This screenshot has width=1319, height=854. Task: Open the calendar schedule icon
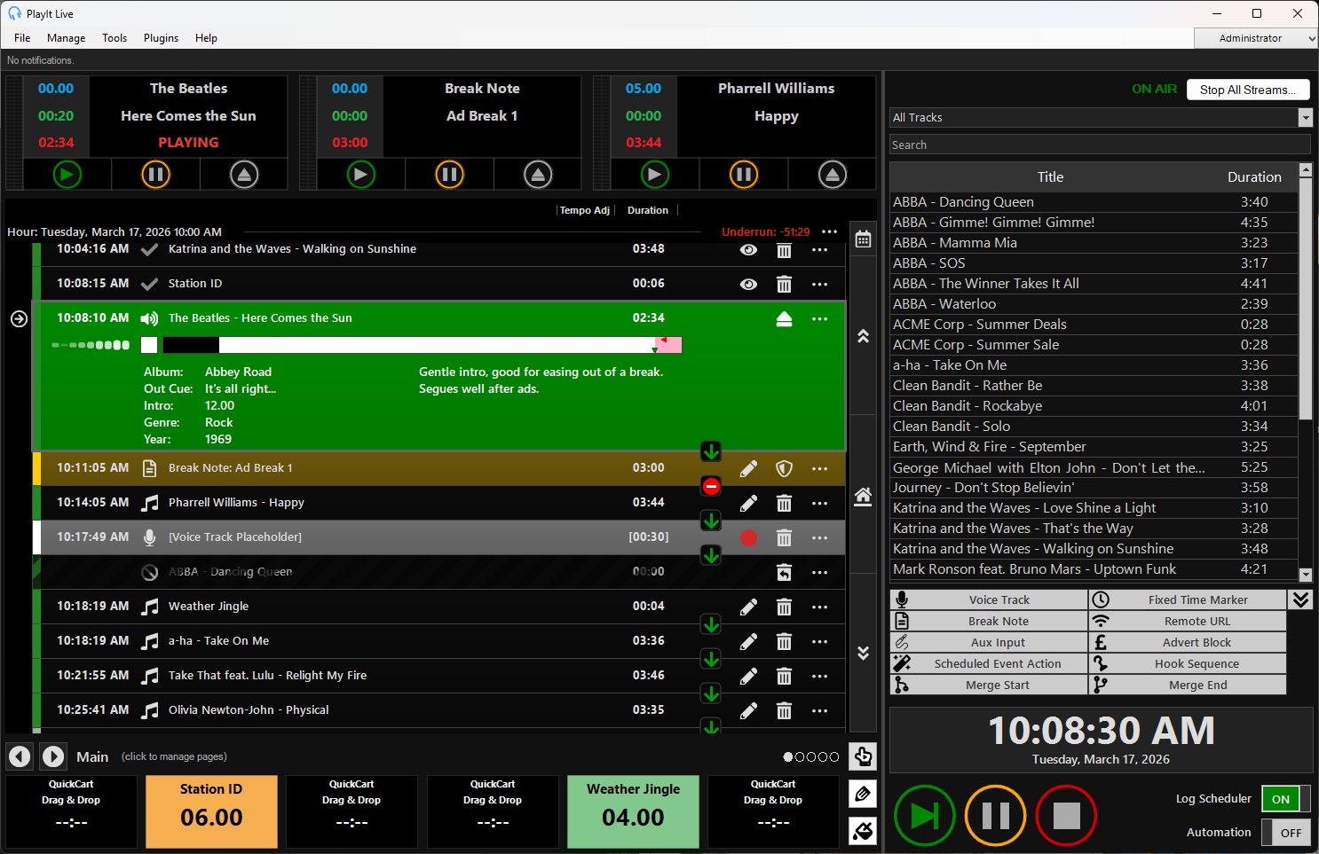click(863, 239)
